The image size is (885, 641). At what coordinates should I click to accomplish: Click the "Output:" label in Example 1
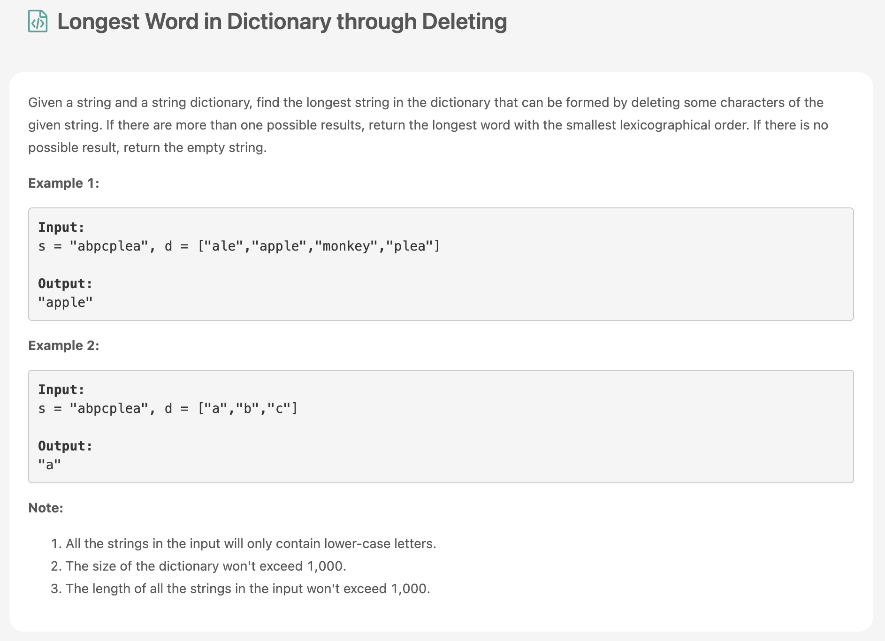coord(65,283)
